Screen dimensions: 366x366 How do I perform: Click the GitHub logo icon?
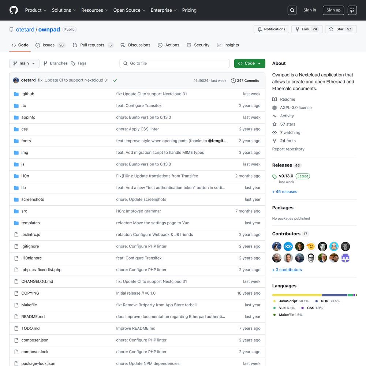point(14,10)
